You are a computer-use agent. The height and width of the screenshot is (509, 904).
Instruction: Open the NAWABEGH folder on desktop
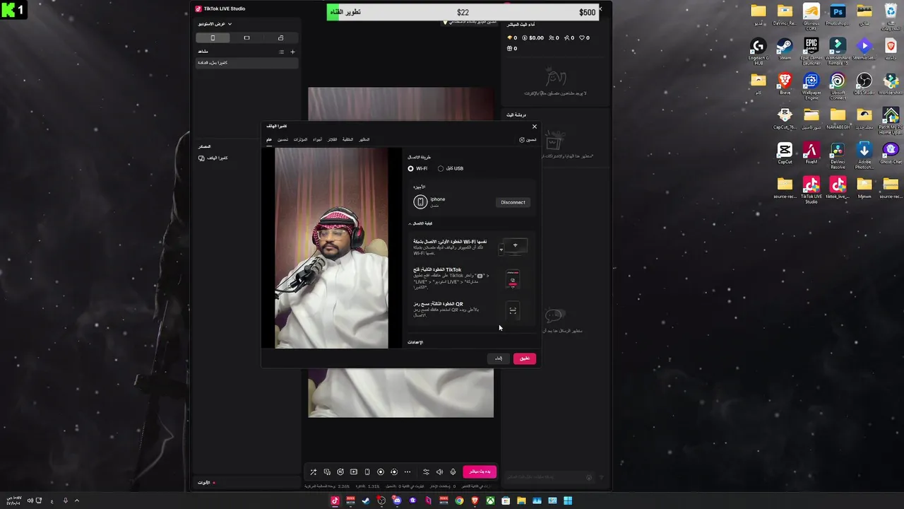[838, 118]
